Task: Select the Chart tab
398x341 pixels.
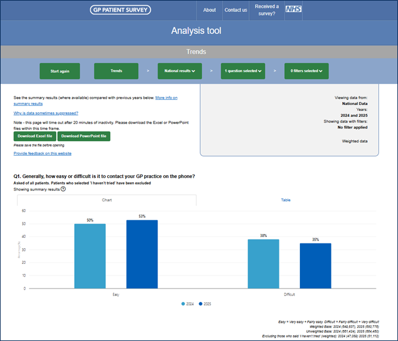Action: pos(107,200)
